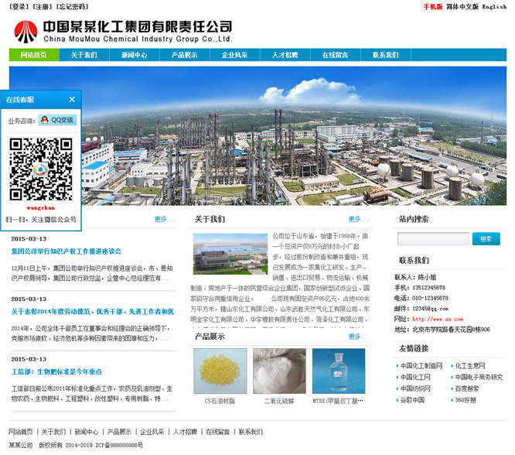The height and width of the screenshot is (455, 515).
Task: Switch to 手机版 mobile version
Action: coord(432,7)
